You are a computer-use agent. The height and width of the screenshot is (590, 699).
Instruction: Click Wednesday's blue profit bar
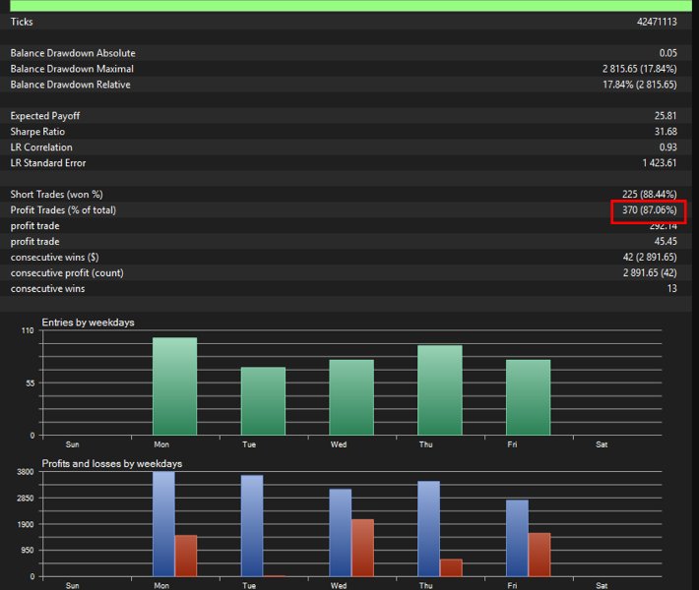(x=340, y=533)
